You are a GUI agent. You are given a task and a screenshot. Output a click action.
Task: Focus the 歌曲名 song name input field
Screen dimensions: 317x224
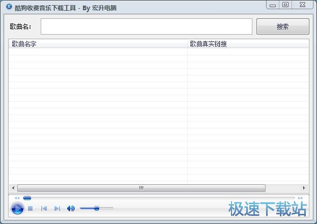(x=146, y=26)
